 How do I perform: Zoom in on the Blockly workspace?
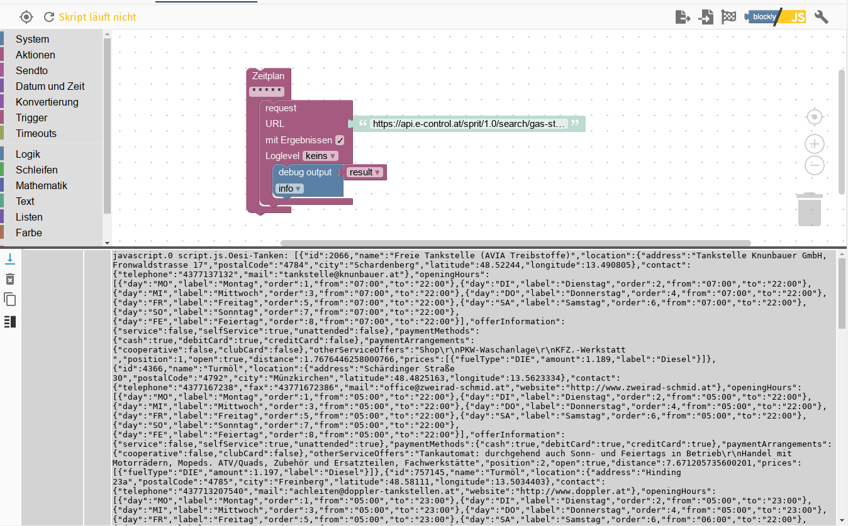coord(815,144)
